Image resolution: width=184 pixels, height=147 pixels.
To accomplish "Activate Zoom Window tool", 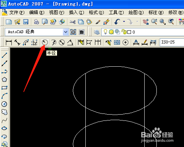I will tap(163, 22).
